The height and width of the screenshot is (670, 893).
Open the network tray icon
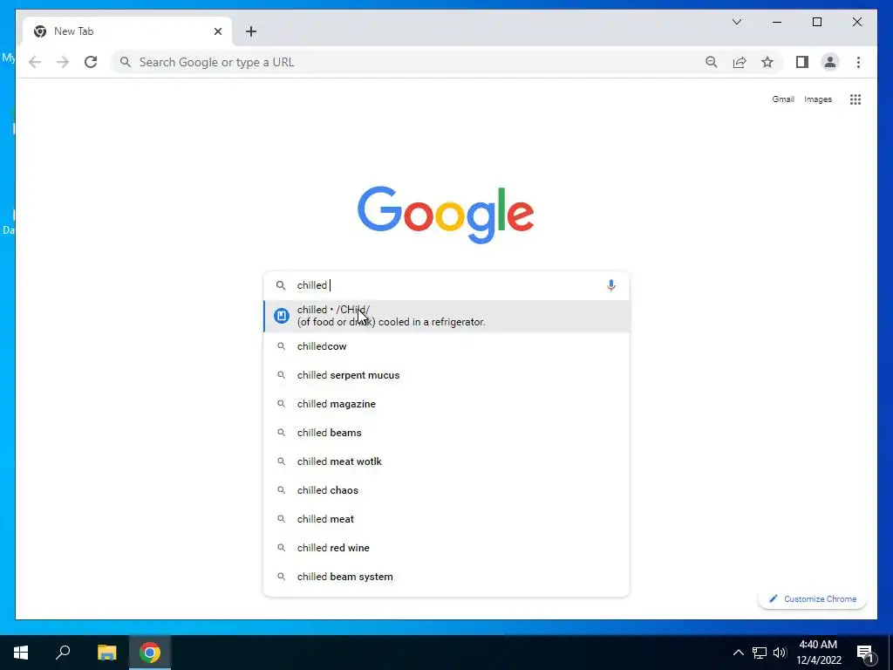pos(760,653)
